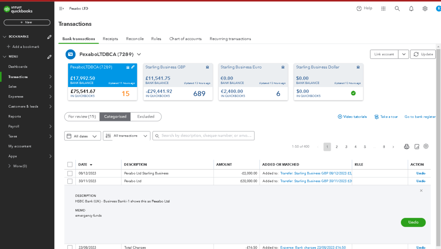Open table settings gear icon
Image resolution: width=441 pixels, height=249 pixels.
(x=426, y=146)
